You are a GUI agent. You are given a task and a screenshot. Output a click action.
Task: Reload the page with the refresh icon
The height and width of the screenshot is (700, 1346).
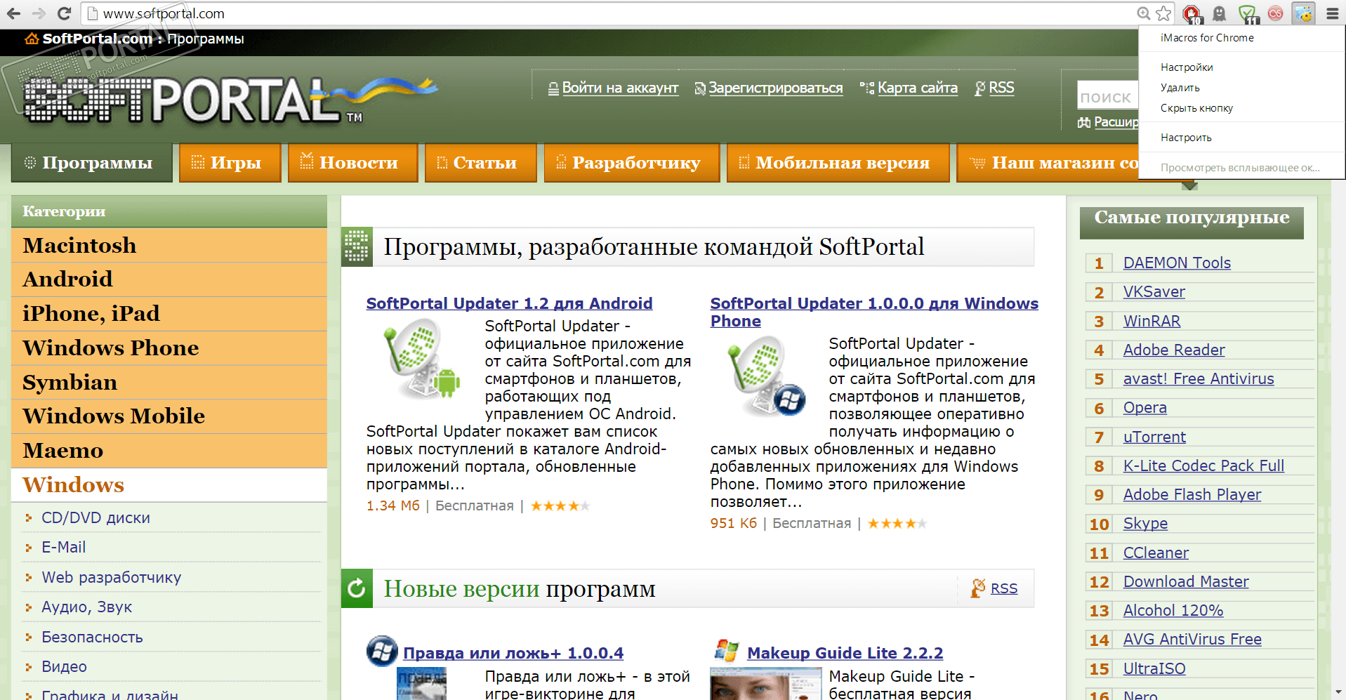(x=64, y=13)
